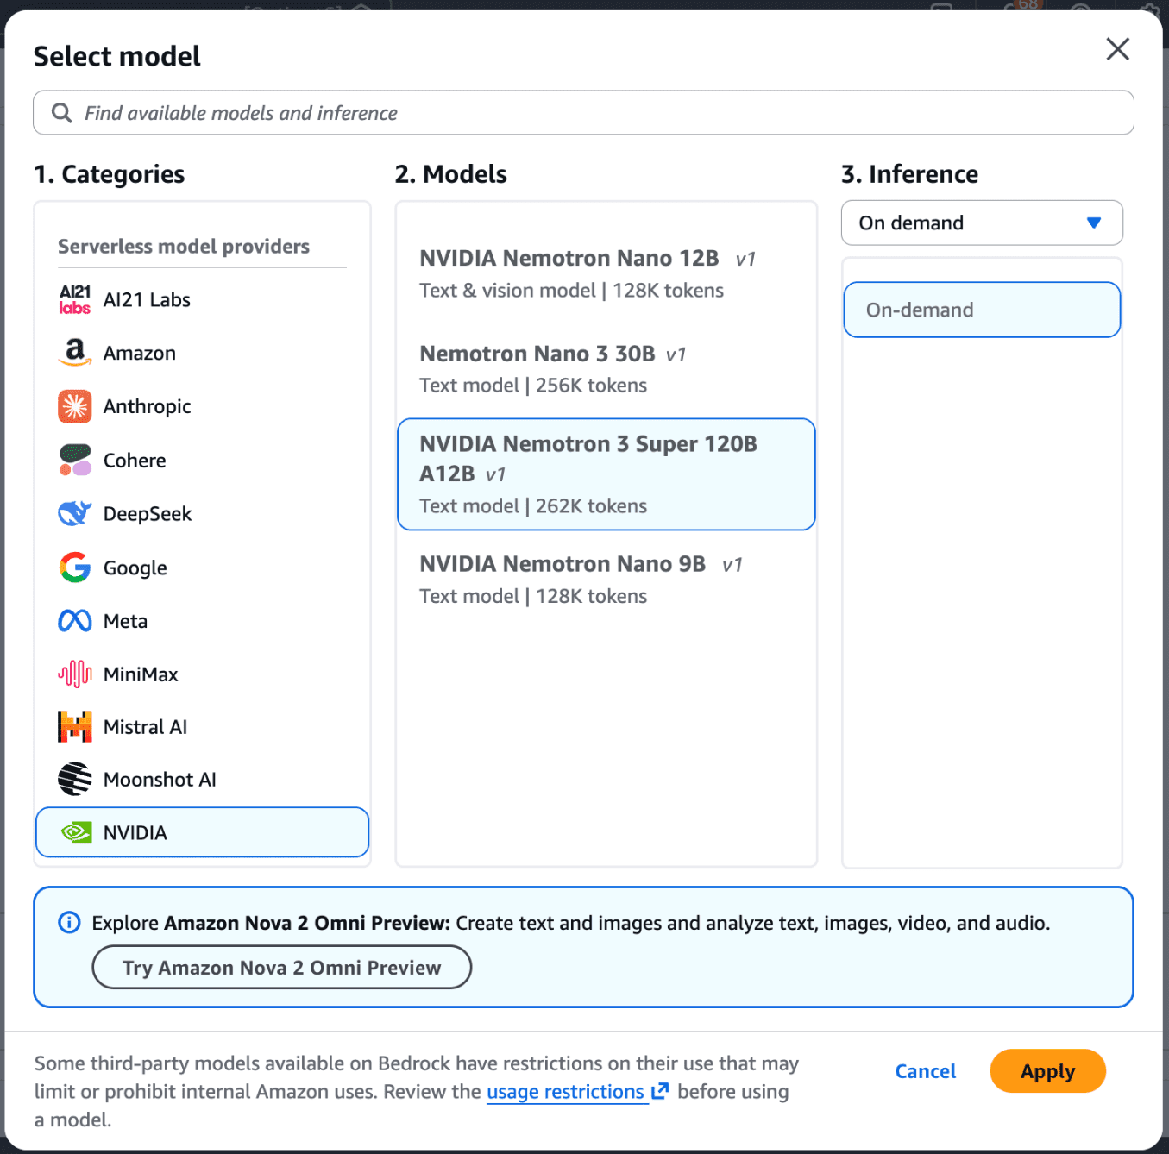Image resolution: width=1169 pixels, height=1154 pixels.
Task: Select the Cohere provider logo
Action: tap(75, 460)
